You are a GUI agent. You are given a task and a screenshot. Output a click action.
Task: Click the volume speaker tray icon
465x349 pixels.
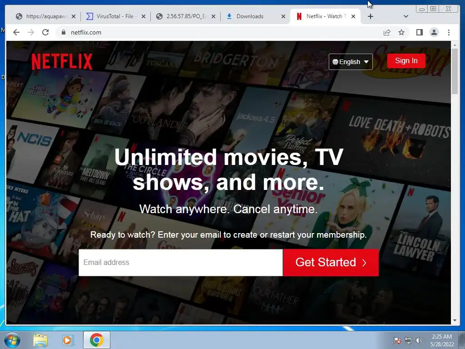tap(419, 340)
